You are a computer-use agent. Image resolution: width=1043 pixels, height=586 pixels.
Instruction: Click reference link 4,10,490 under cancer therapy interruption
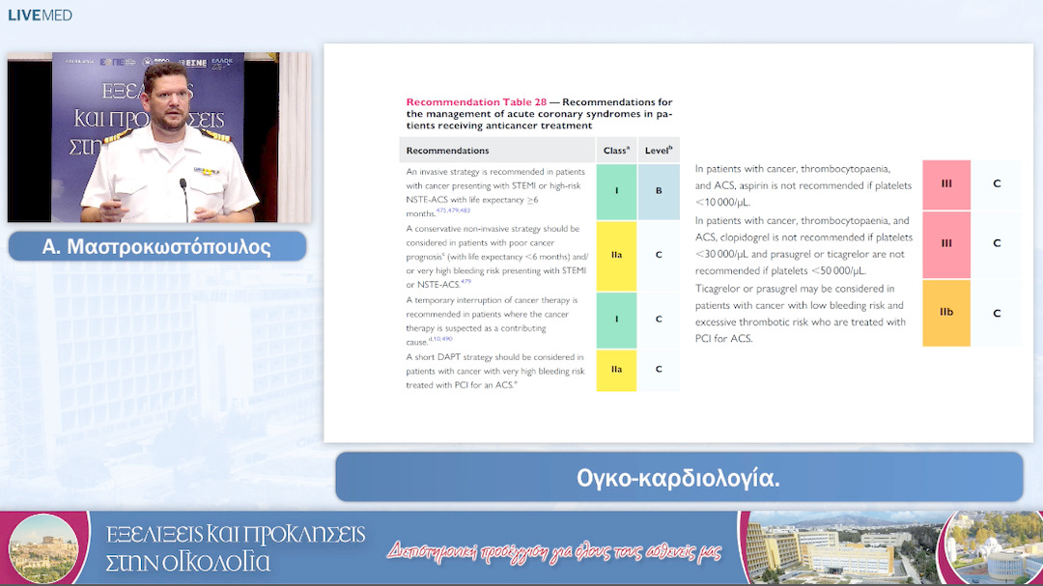tap(440, 338)
